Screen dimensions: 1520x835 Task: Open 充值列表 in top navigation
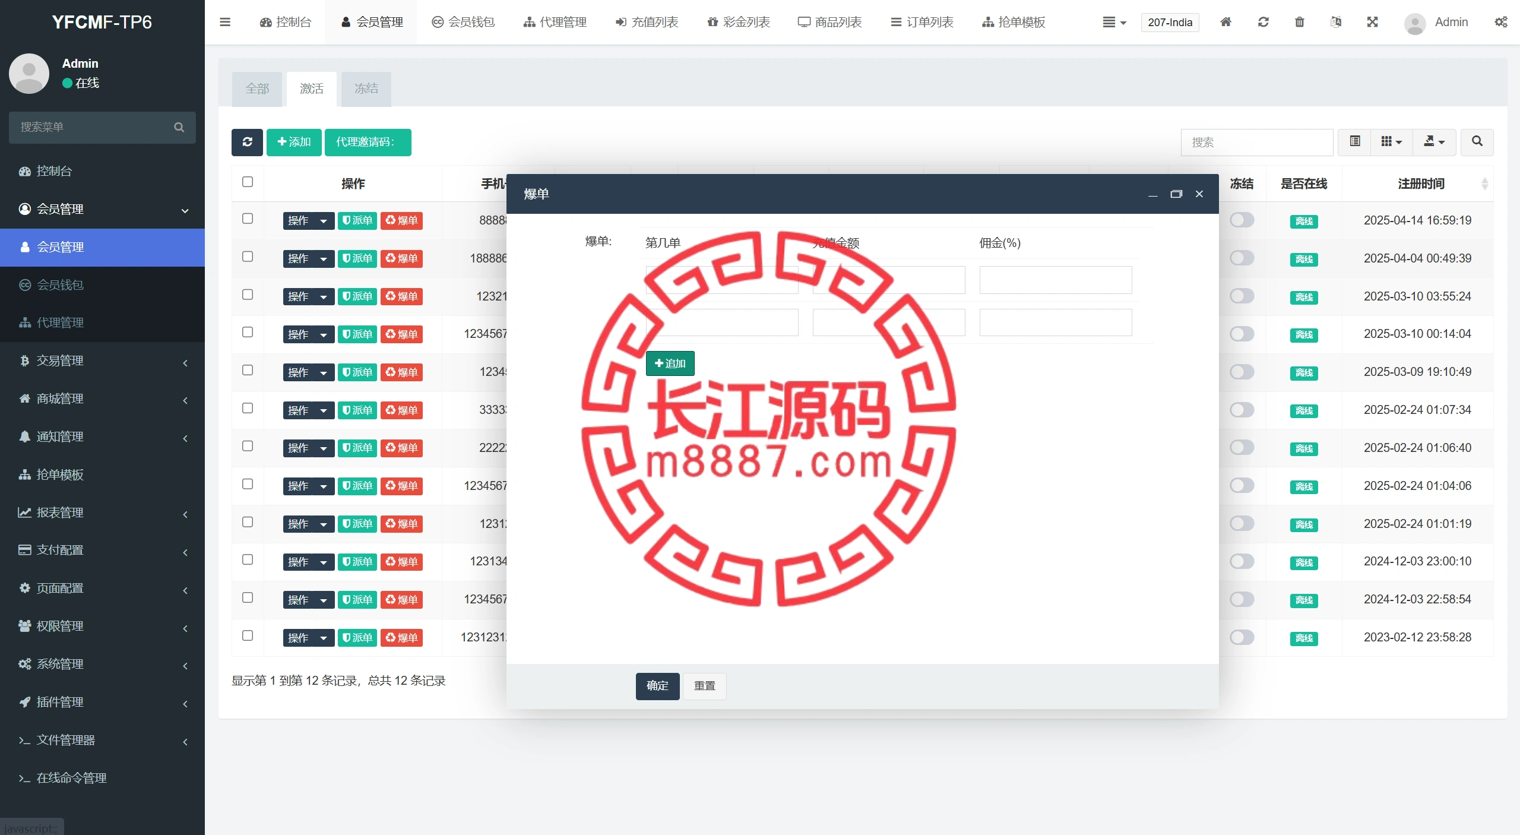(x=647, y=22)
